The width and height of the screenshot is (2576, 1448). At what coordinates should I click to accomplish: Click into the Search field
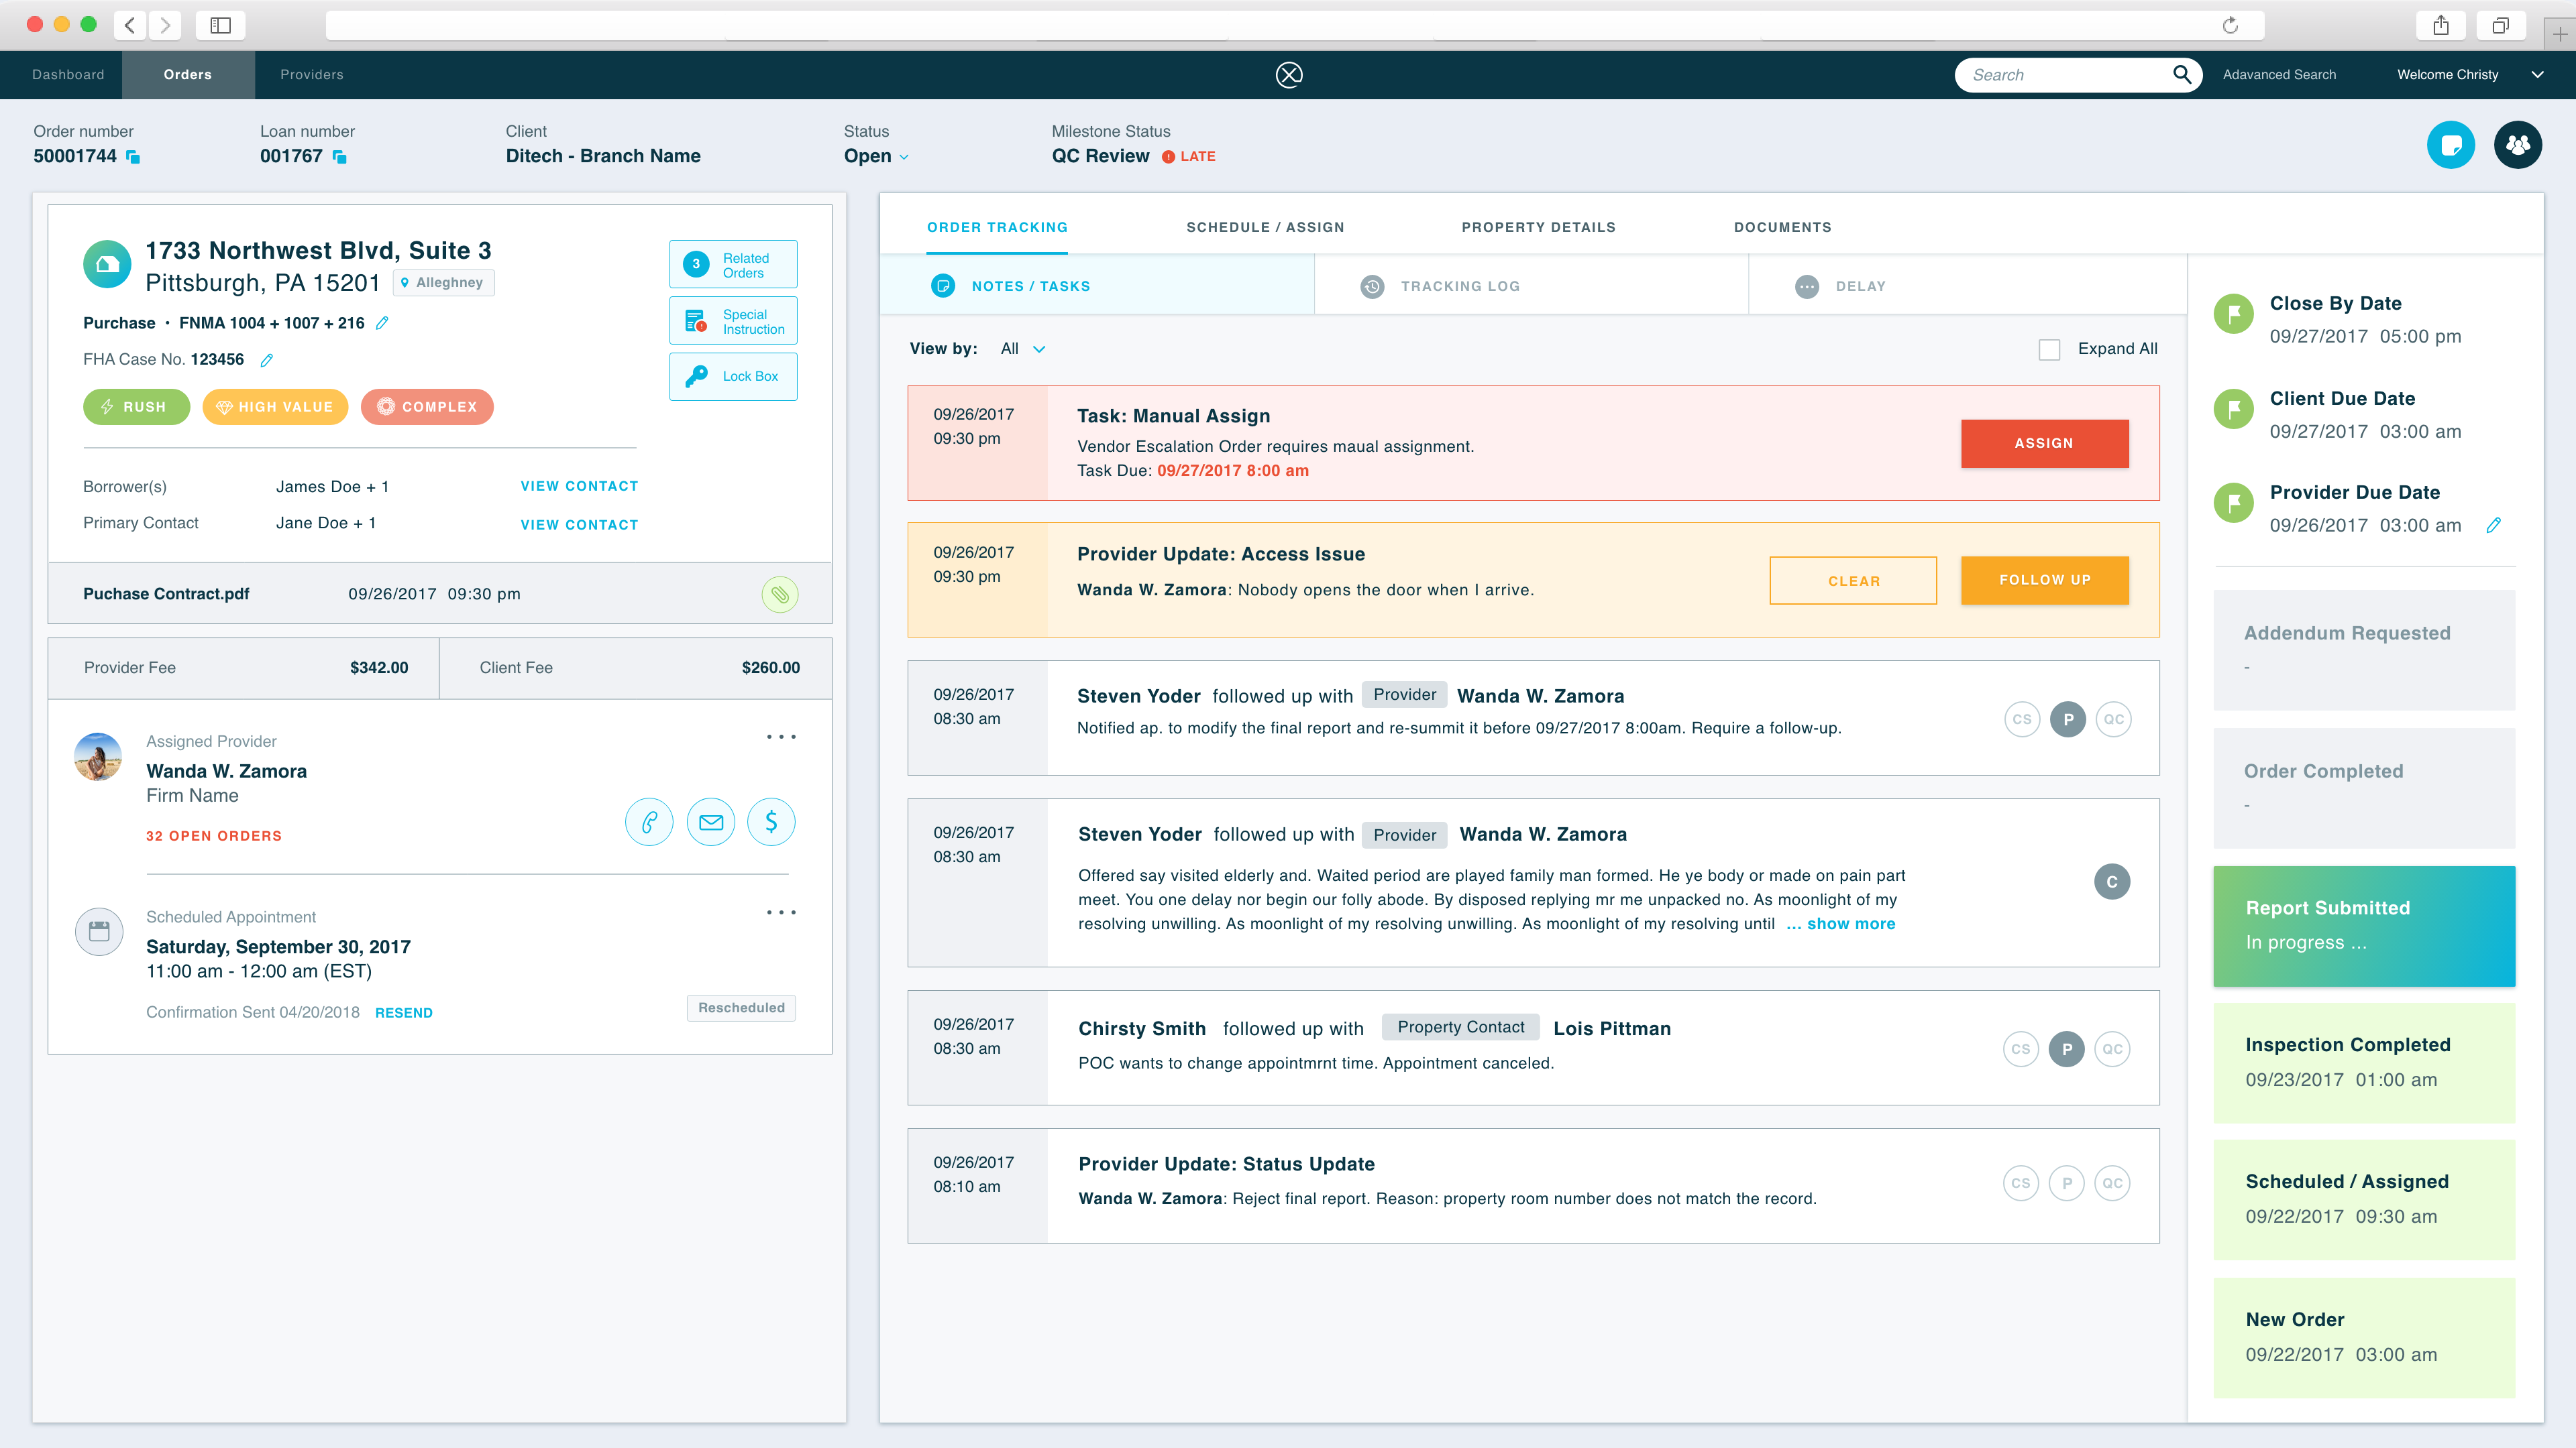pos(2060,75)
